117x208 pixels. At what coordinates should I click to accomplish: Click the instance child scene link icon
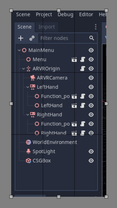tap(32, 38)
